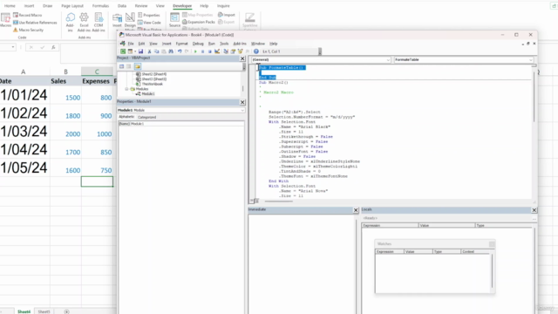Image resolution: width=558 pixels, height=314 pixels.
Task: Click the Add-ins icon in Excel ribbon
Action: point(70,22)
